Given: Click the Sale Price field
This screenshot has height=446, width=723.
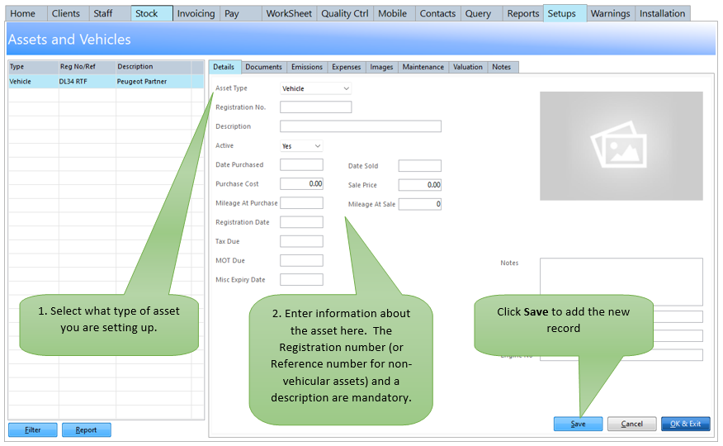Looking at the screenshot, I should [x=420, y=185].
